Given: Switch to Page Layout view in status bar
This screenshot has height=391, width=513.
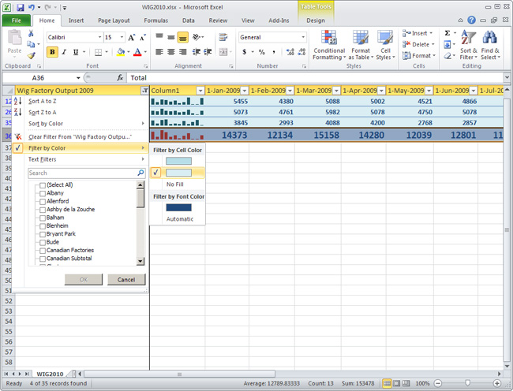Looking at the screenshot, I should [396, 383].
